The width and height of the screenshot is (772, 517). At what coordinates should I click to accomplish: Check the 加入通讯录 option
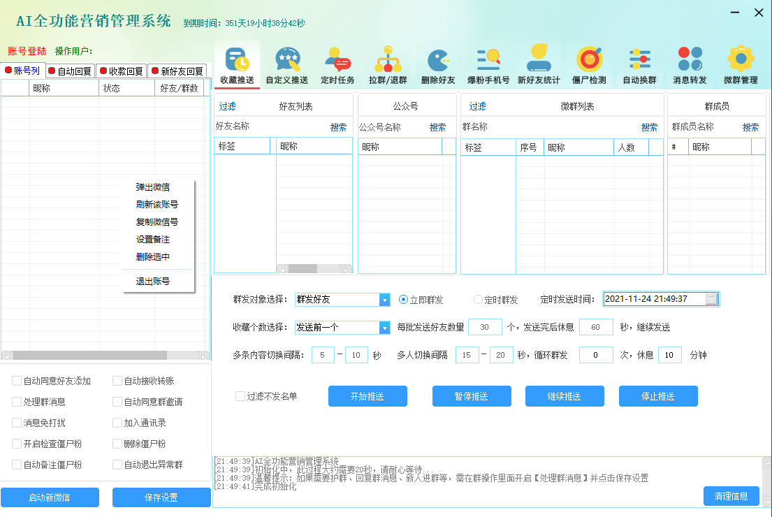click(x=117, y=423)
